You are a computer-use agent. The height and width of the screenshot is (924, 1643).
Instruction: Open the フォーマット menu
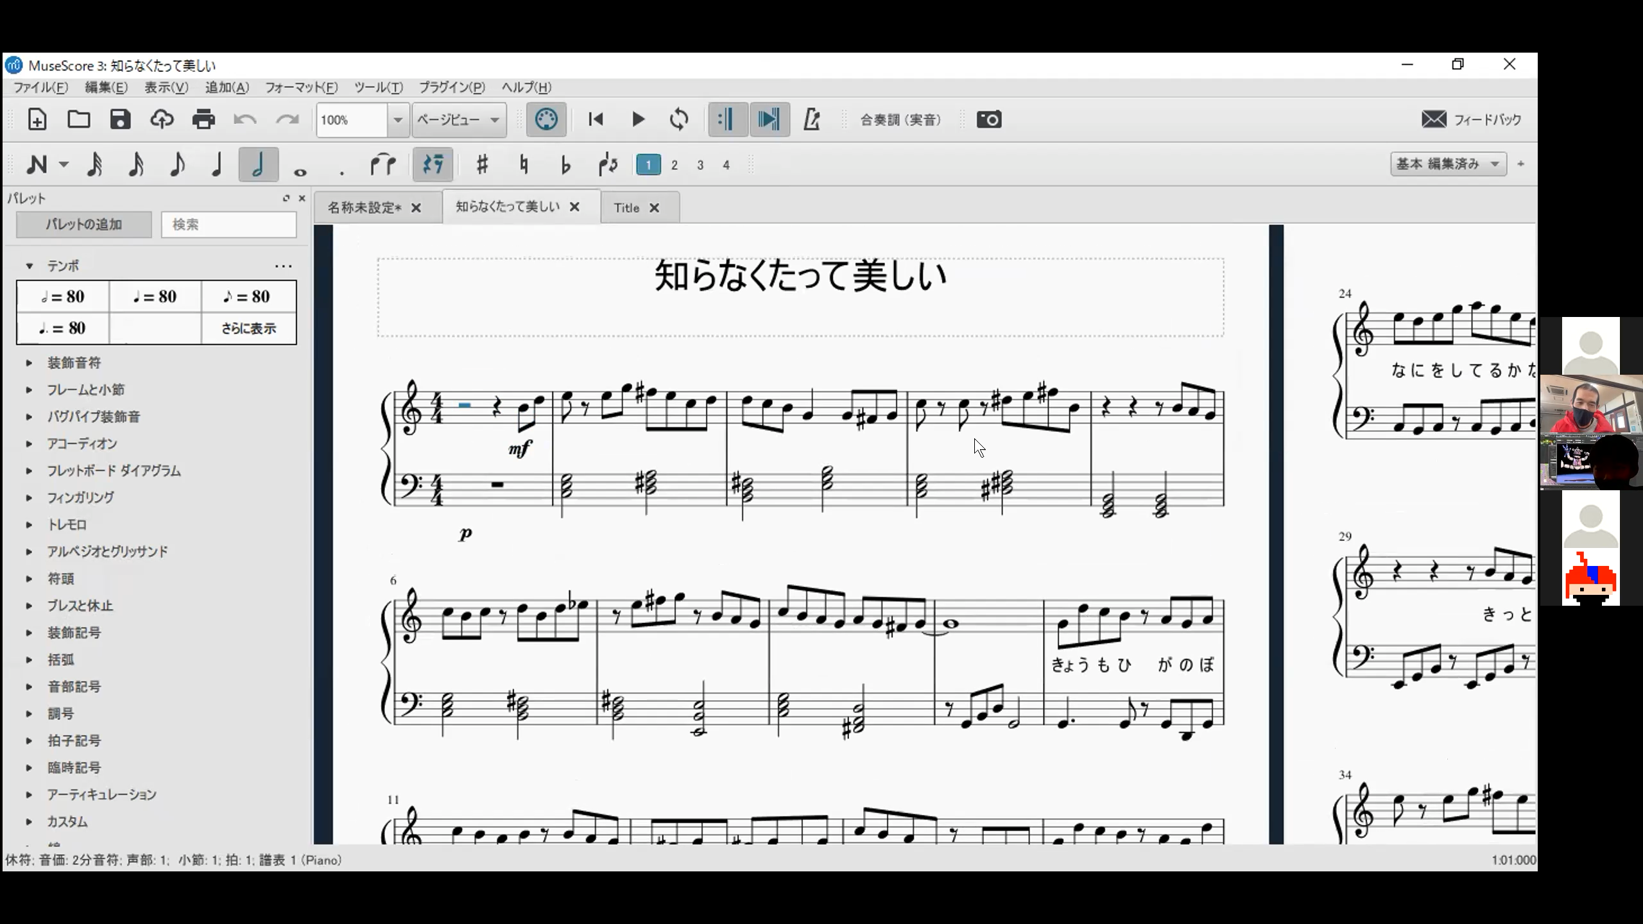pos(301,87)
